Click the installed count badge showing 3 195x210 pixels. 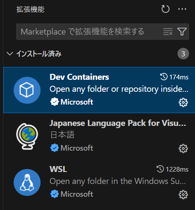click(x=183, y=54)
